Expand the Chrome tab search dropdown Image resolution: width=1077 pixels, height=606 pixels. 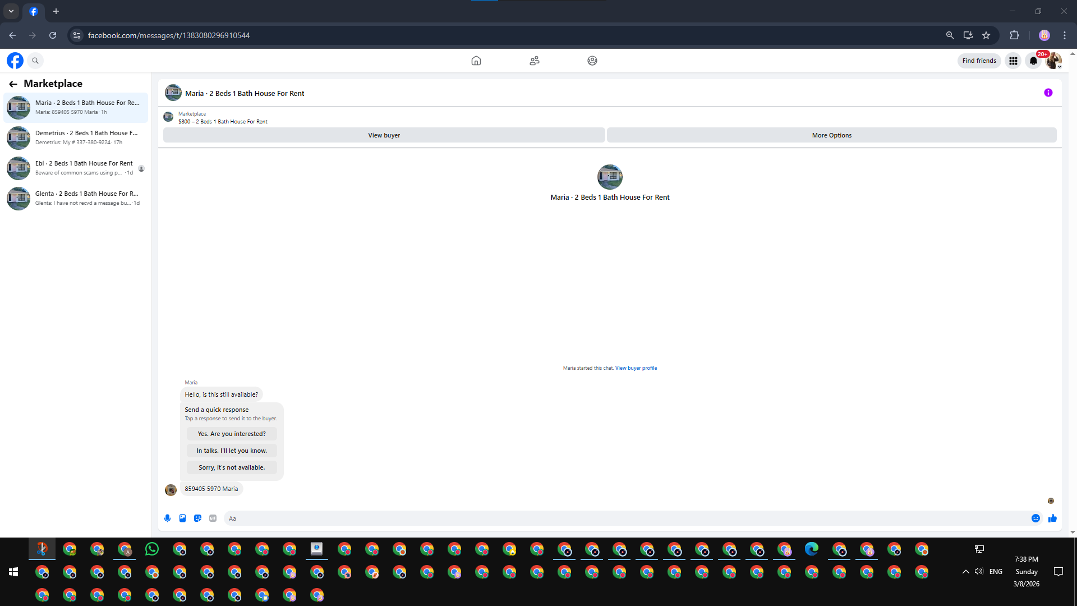pyautogui.click(x=11, y=11)
